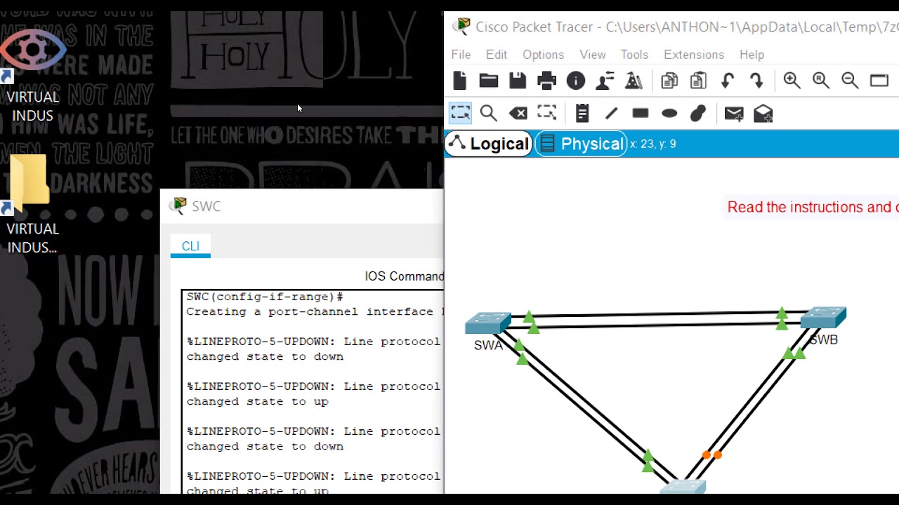Image resolution: width=899 pixels, height=505 pixels.
Task: Select the CLI tab in the SWC window
Action: [x=190, y=246]
